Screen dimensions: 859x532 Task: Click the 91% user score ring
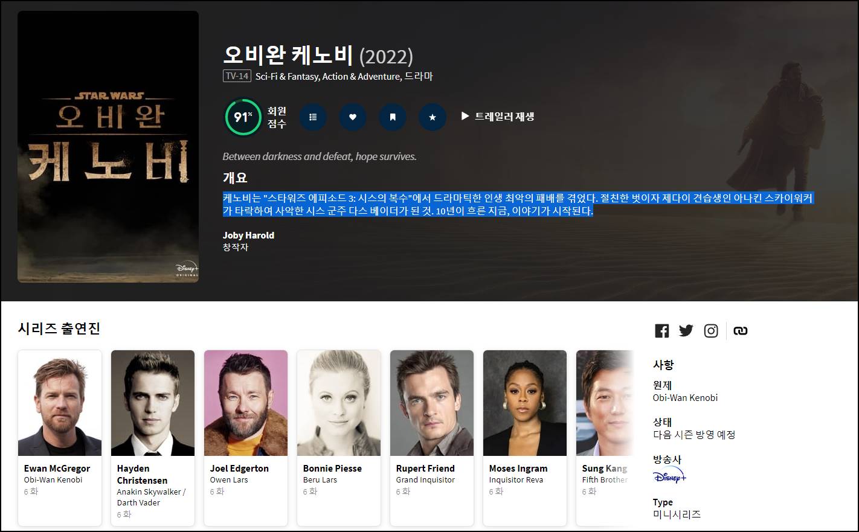pyautogui.click(x=243, y=117)
